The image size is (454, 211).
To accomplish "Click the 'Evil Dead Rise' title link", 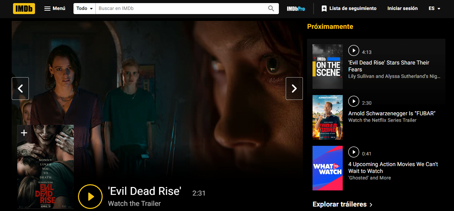I will pos(145,191).
